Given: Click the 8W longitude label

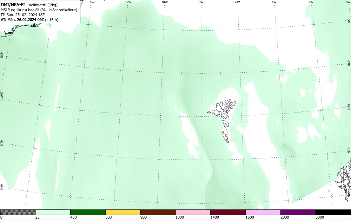Looking at the screenshot, I should (201, 2).
